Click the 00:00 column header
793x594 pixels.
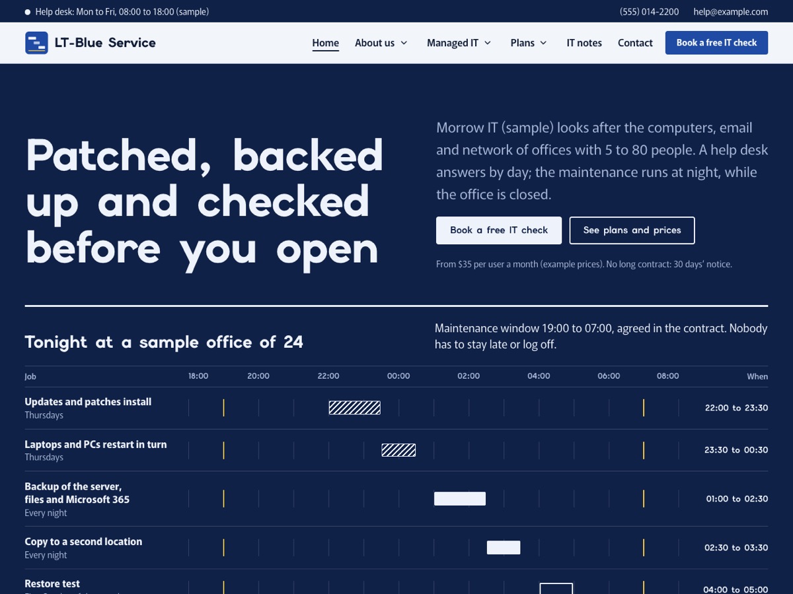[398, 376]
